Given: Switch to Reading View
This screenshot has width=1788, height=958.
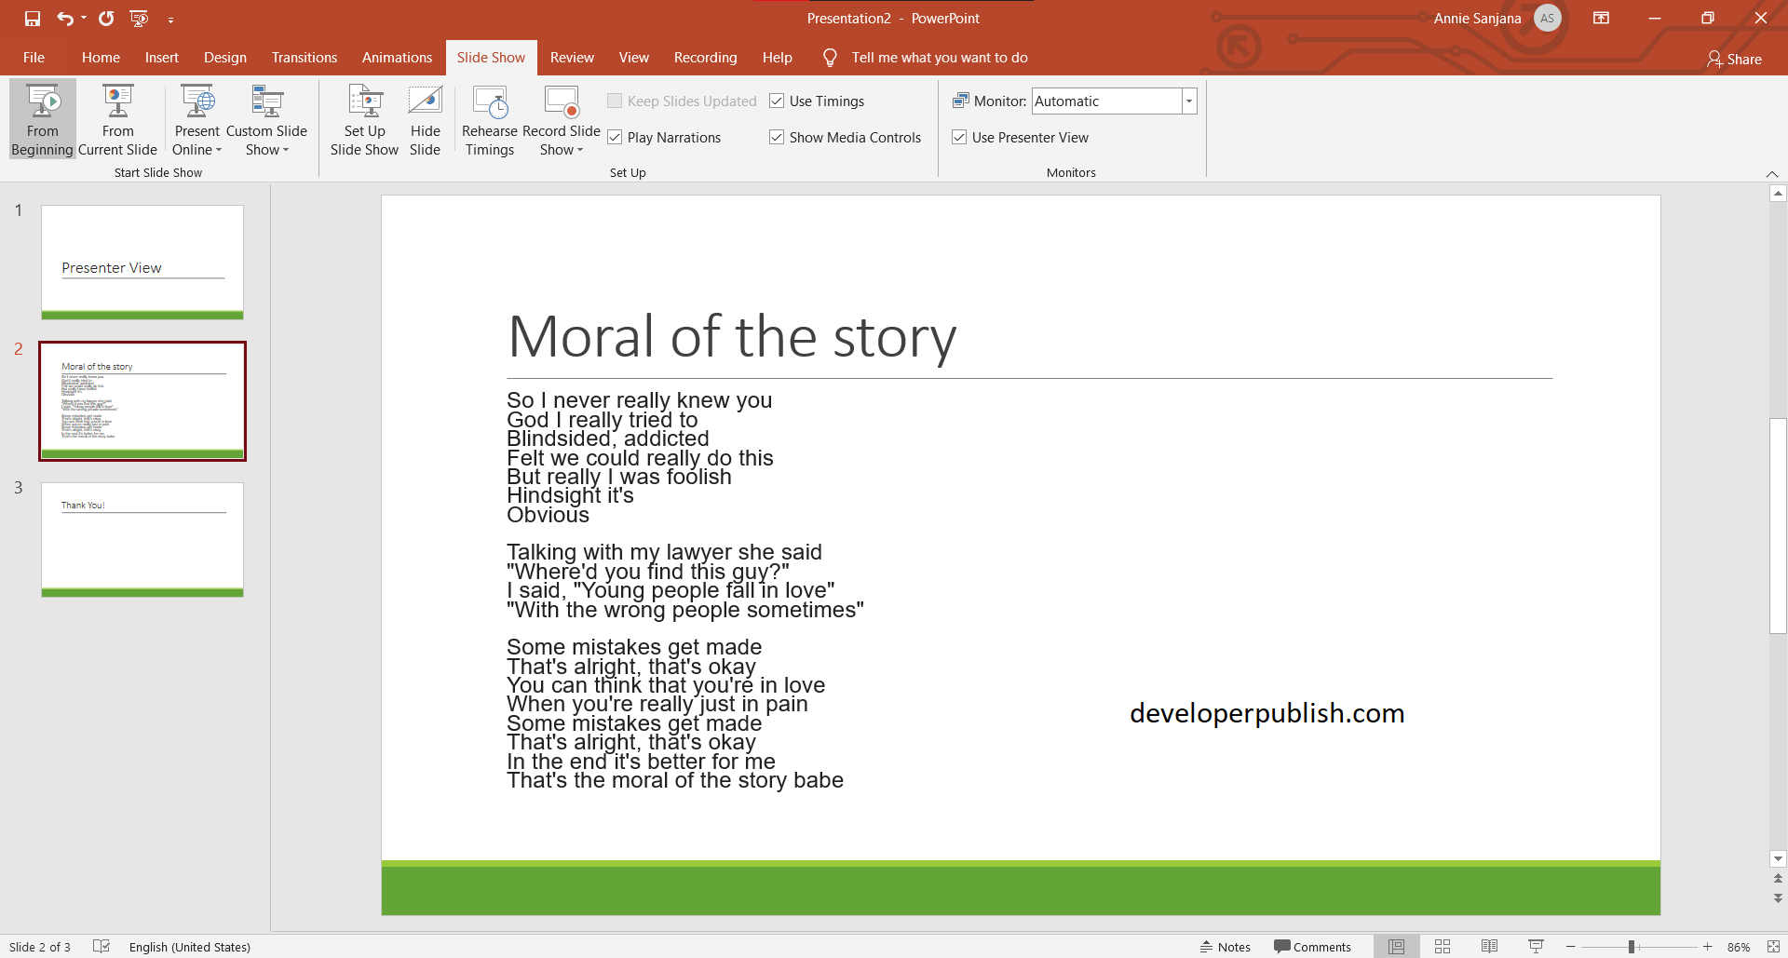Looking at the screenshot, I should (x=1489, y=946).
